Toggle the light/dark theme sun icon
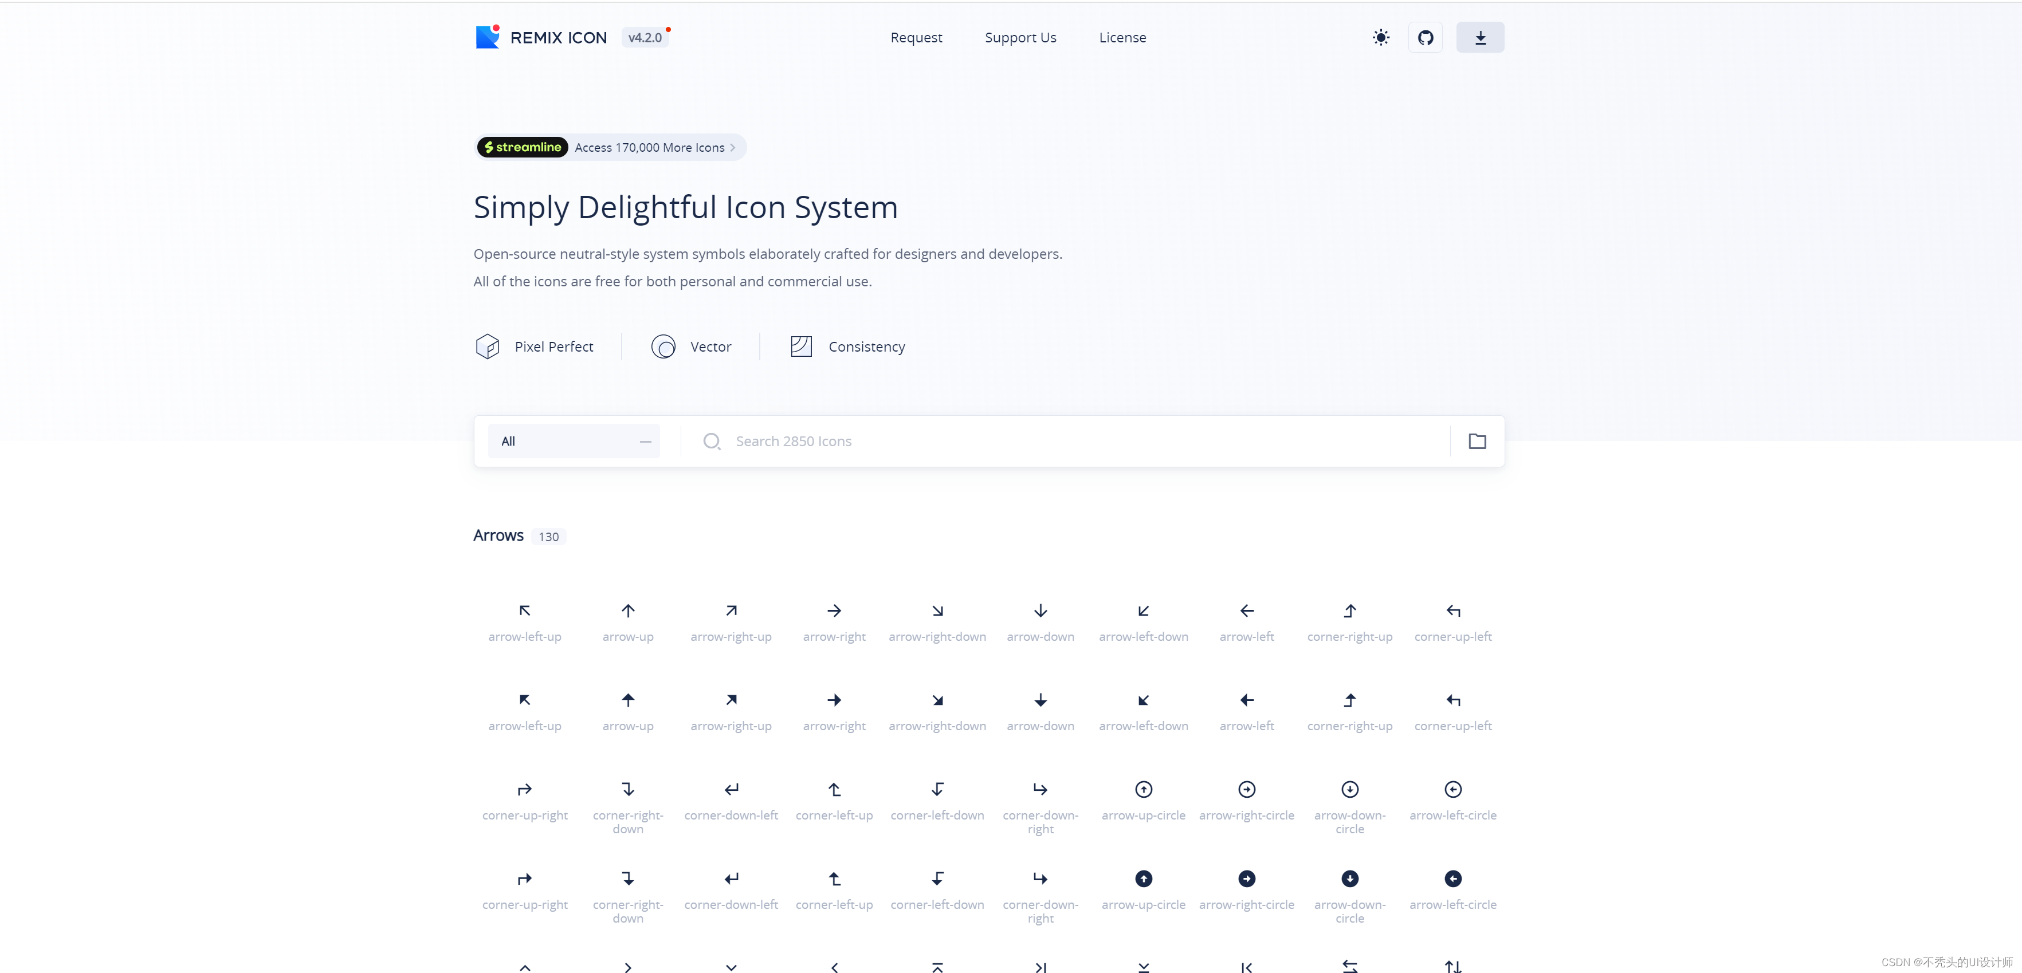Image resolution: width=2022 pixels, height=973 pixels. 1381,38
